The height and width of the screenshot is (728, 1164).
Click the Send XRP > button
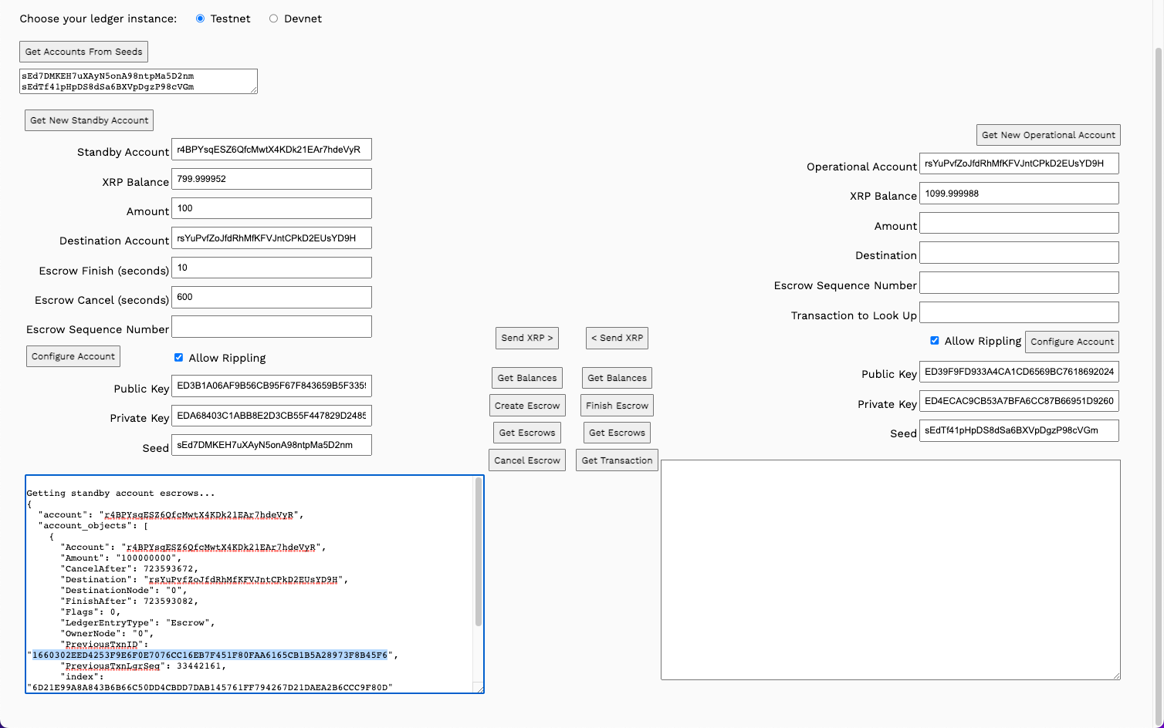pyautogui.click(x=526, y=338)
